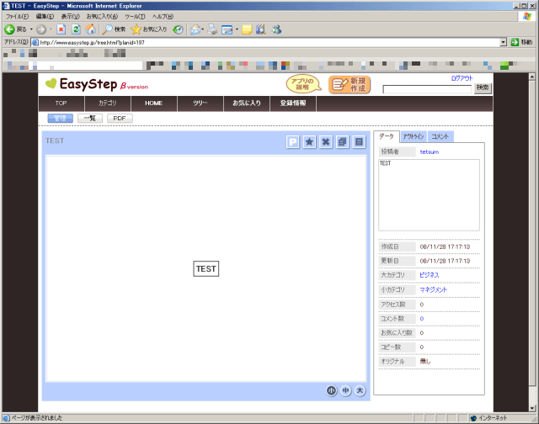The width and height of the screenshot is (539, 424).
Task: Click the star favorite icon
Action: 309,142
